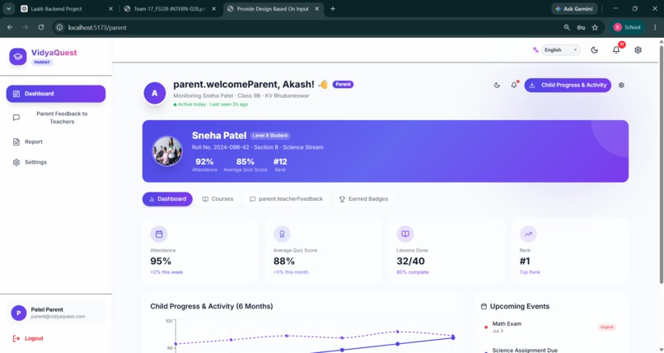The height and width of the screenshot is (353, 664).
Task: Reload the page with browser refresh button
Action: (x=40, y=27)
